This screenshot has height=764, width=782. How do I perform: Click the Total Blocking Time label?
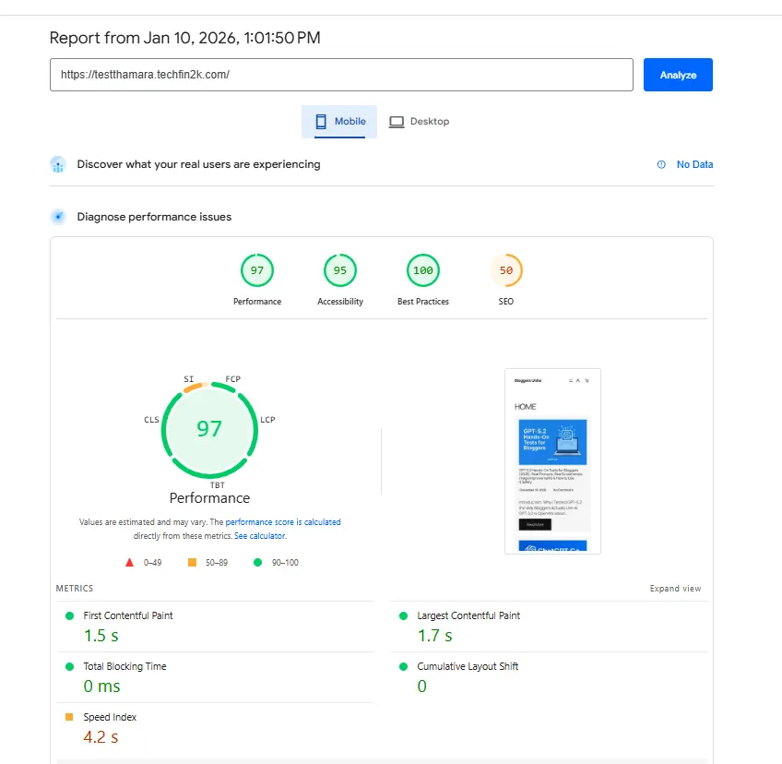click(124, 667)
